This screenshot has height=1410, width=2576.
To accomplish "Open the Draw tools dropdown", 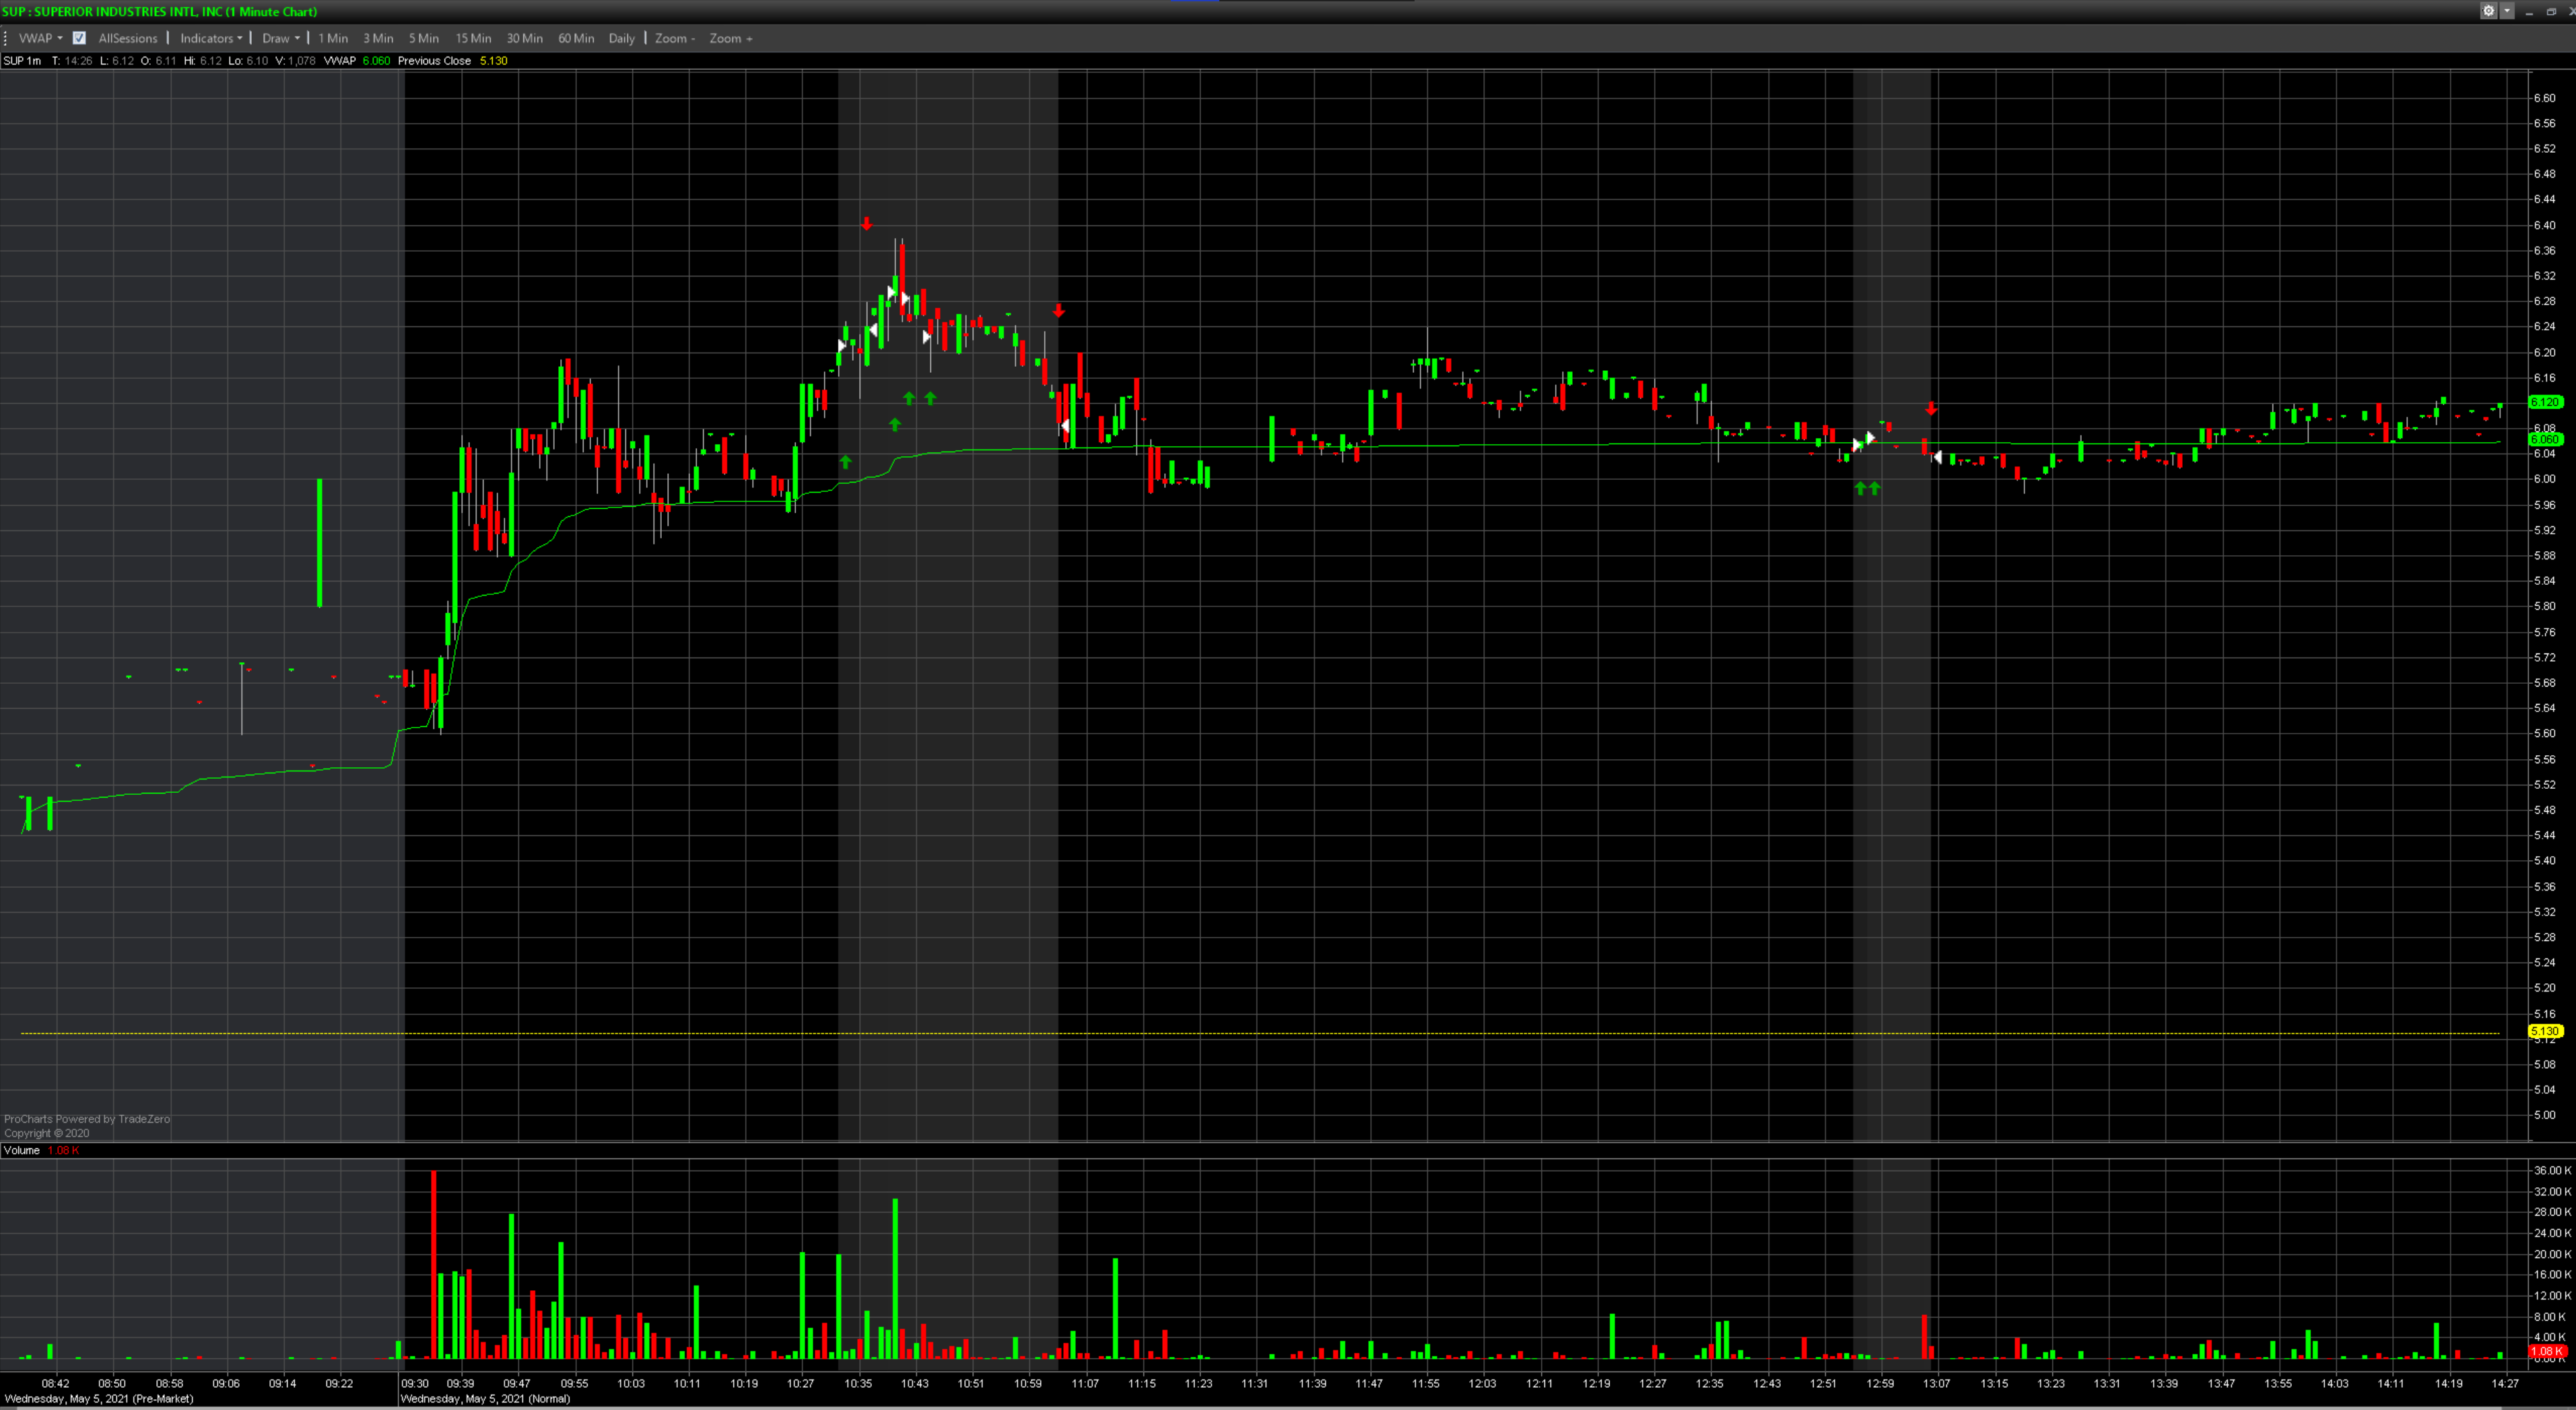I will pyautogui.click(x=280, y=38).
